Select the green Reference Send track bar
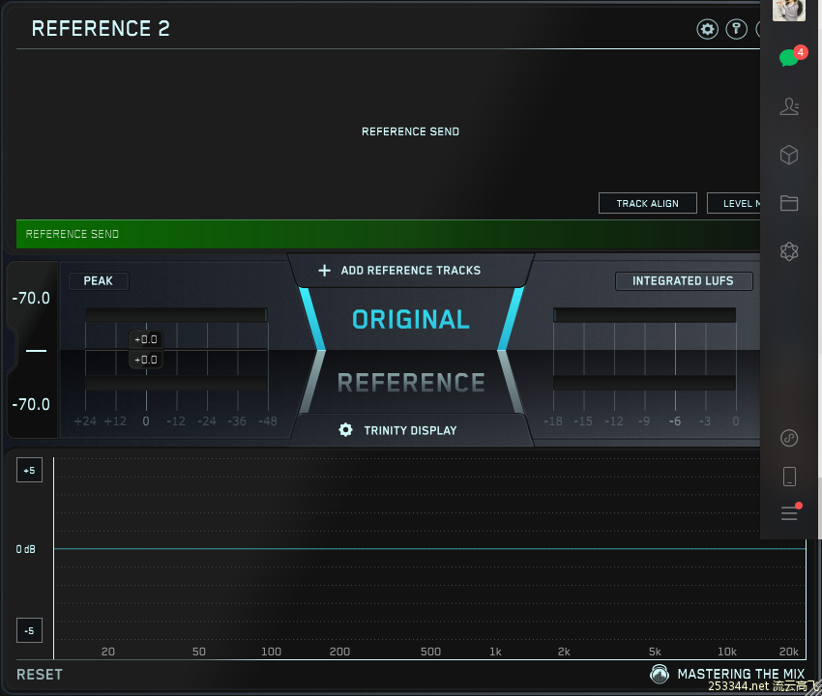Screen dimensions: 822x696 pyautogui.click(x=388, y=234)
